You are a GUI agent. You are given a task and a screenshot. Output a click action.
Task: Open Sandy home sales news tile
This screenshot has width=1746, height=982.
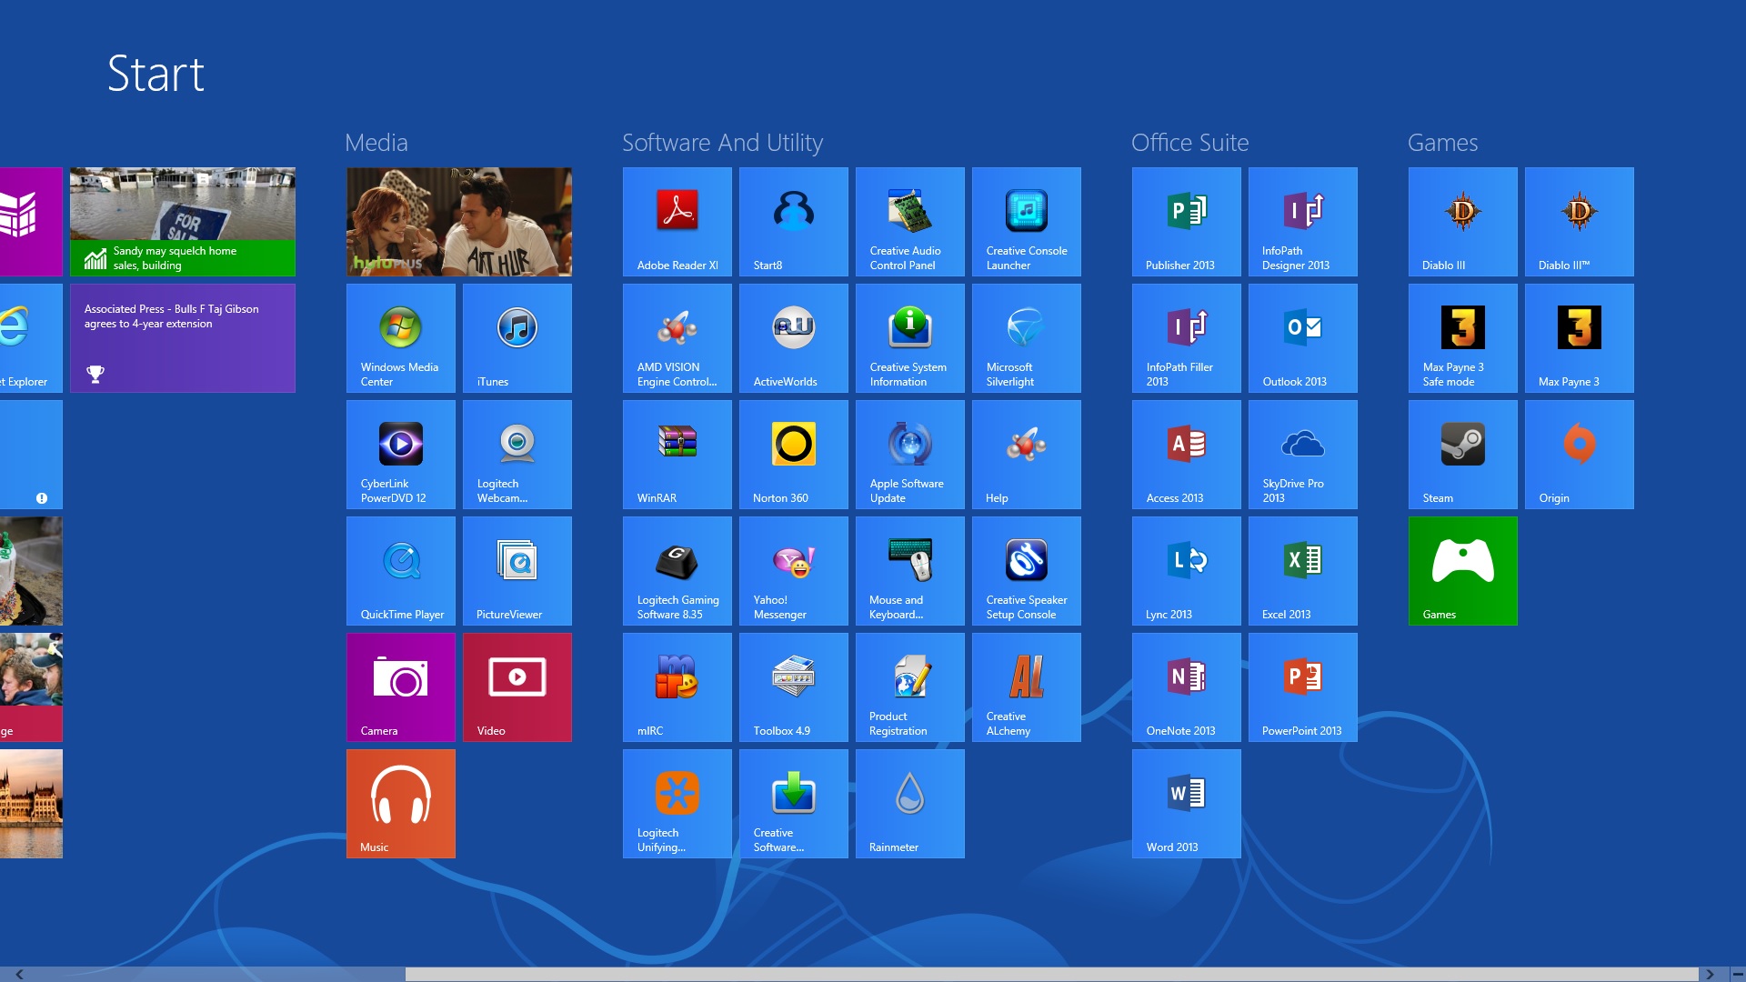182,221
